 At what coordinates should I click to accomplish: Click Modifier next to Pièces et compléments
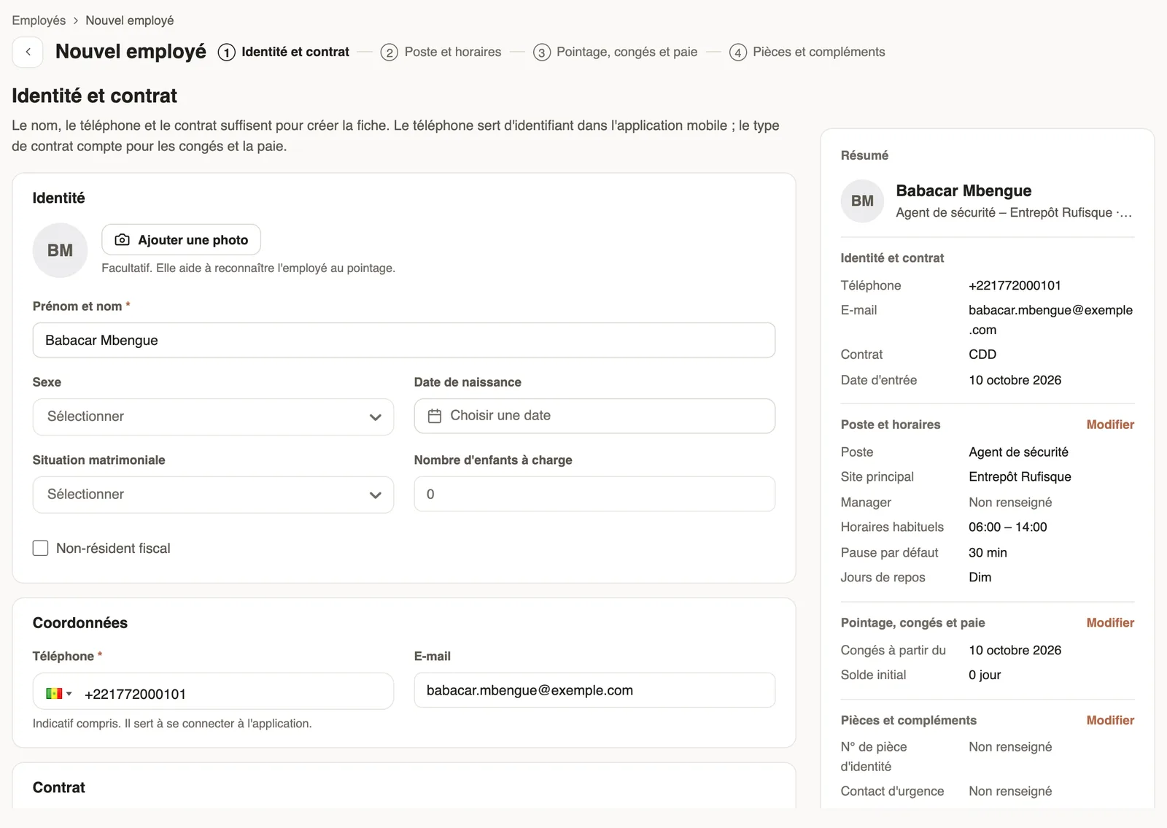(x=1110, y=721)
